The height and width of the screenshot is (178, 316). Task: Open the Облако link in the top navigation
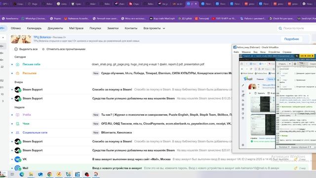(x=16, y=28)
